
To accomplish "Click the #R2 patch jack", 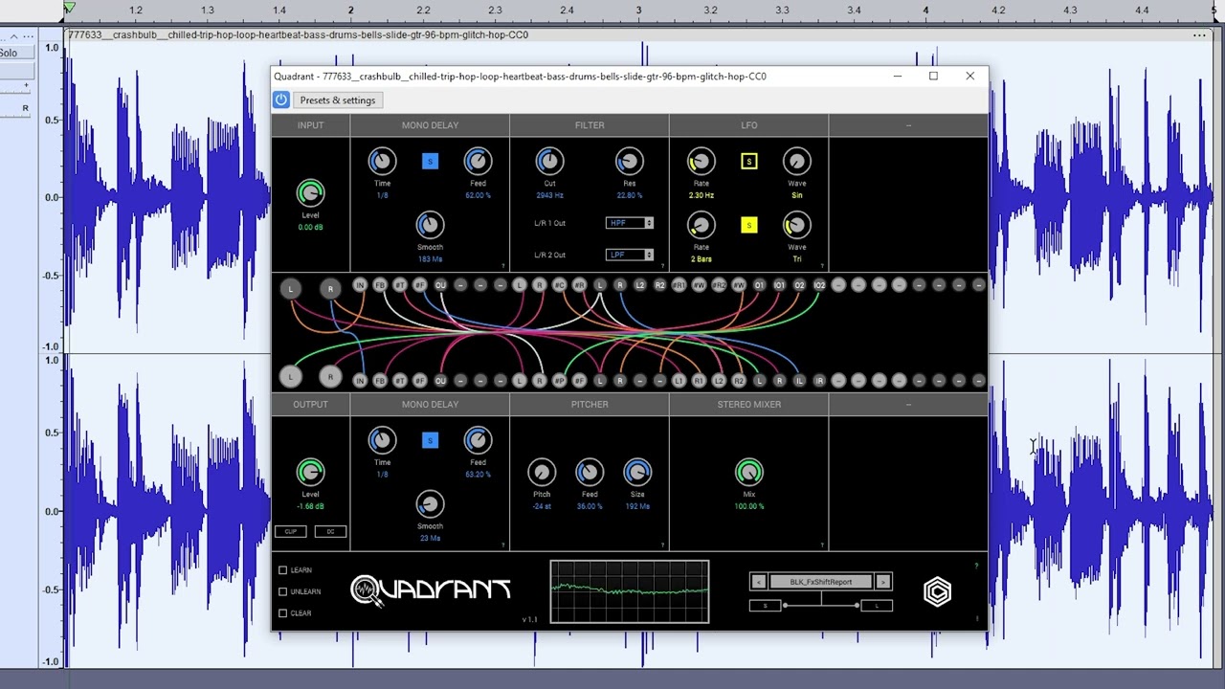I will [x=719, y=285].
